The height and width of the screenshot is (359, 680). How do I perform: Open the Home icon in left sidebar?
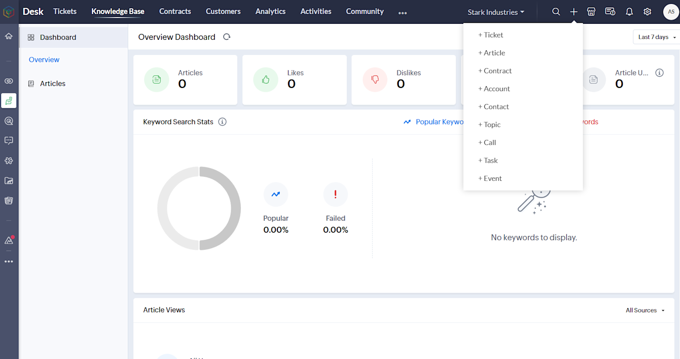(x=9, y=36)
